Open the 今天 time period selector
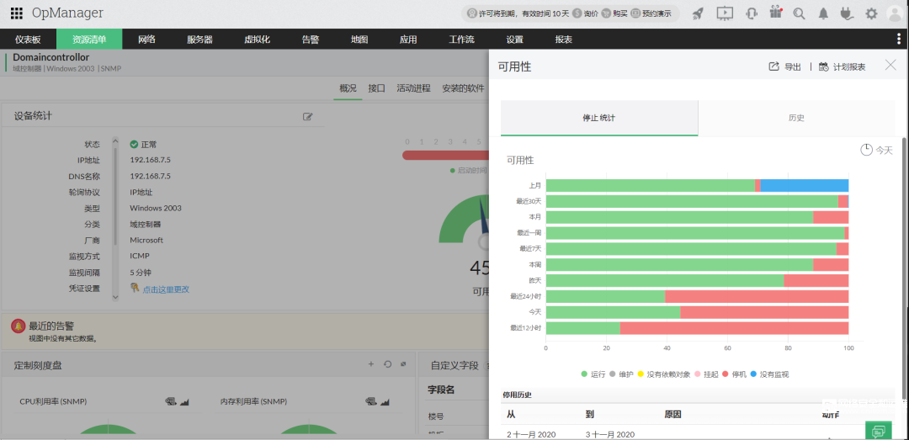 point(876,150)
